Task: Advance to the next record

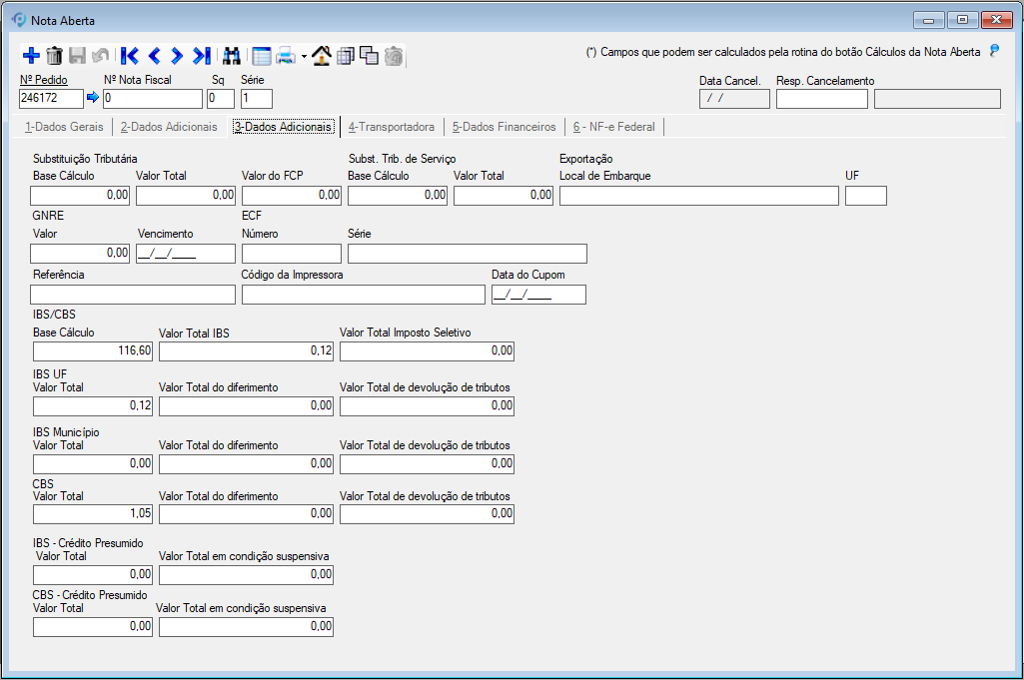Action: 177,56
